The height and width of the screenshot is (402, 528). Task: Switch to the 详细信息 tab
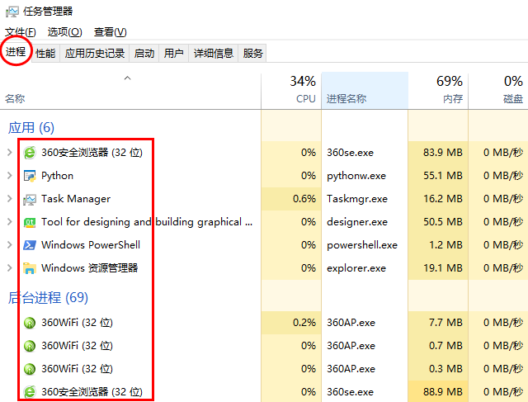coord(213,54)
